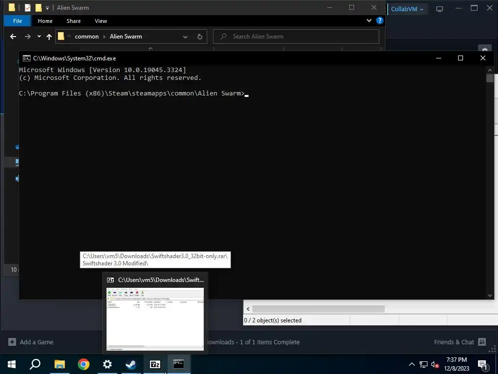Open quick access toolbar customize dropdown
Screen dimensions: 498x374
(47, 8)
